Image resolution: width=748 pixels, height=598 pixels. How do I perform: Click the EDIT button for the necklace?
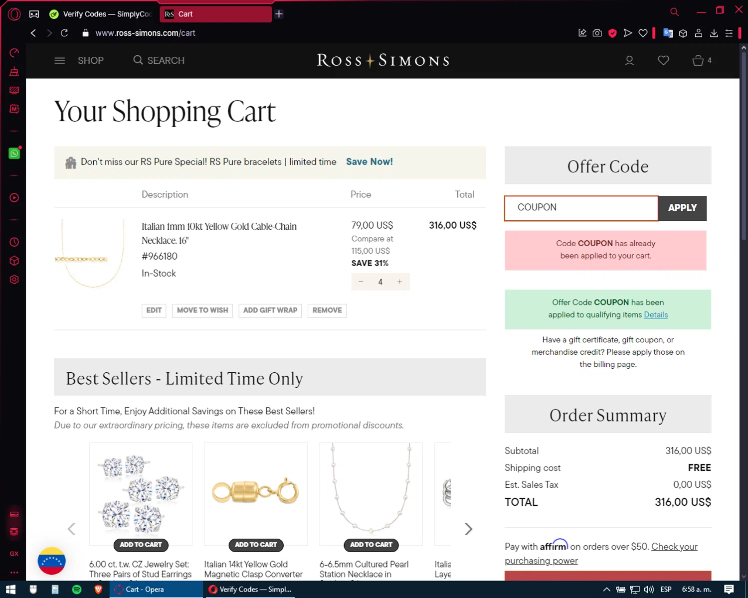pyautogui.click(x=154, y=310)
